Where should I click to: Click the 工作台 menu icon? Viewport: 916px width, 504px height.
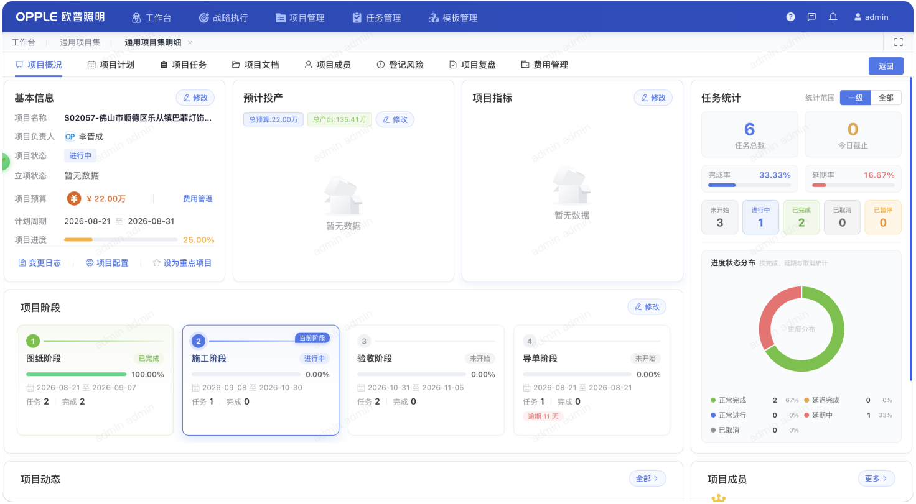click(136, 17)
